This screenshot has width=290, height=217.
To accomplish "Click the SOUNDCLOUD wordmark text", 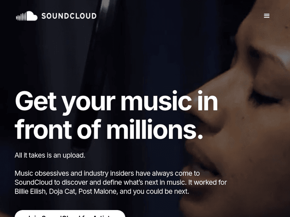I will point(69,16).
